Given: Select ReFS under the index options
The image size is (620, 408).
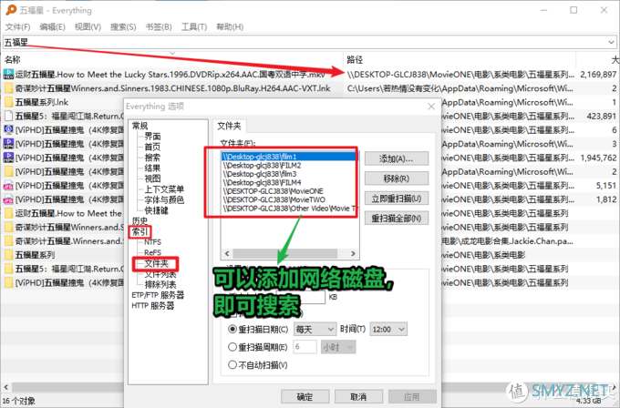Looking at the screenshot, I should click(152, 252).
